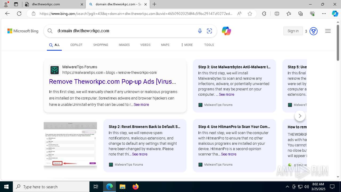Open the tab actions menu icon
The width and height of the screenshot is (341, 192).
(x=16, y=4)
